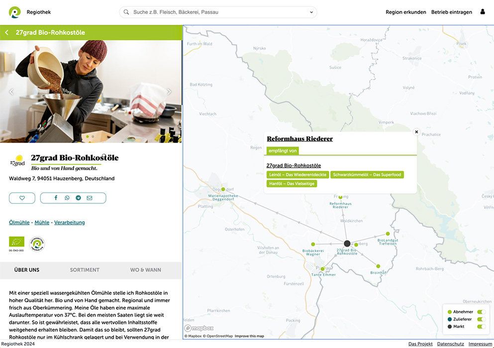Close the Reformhaus Riederer popup

416,132
